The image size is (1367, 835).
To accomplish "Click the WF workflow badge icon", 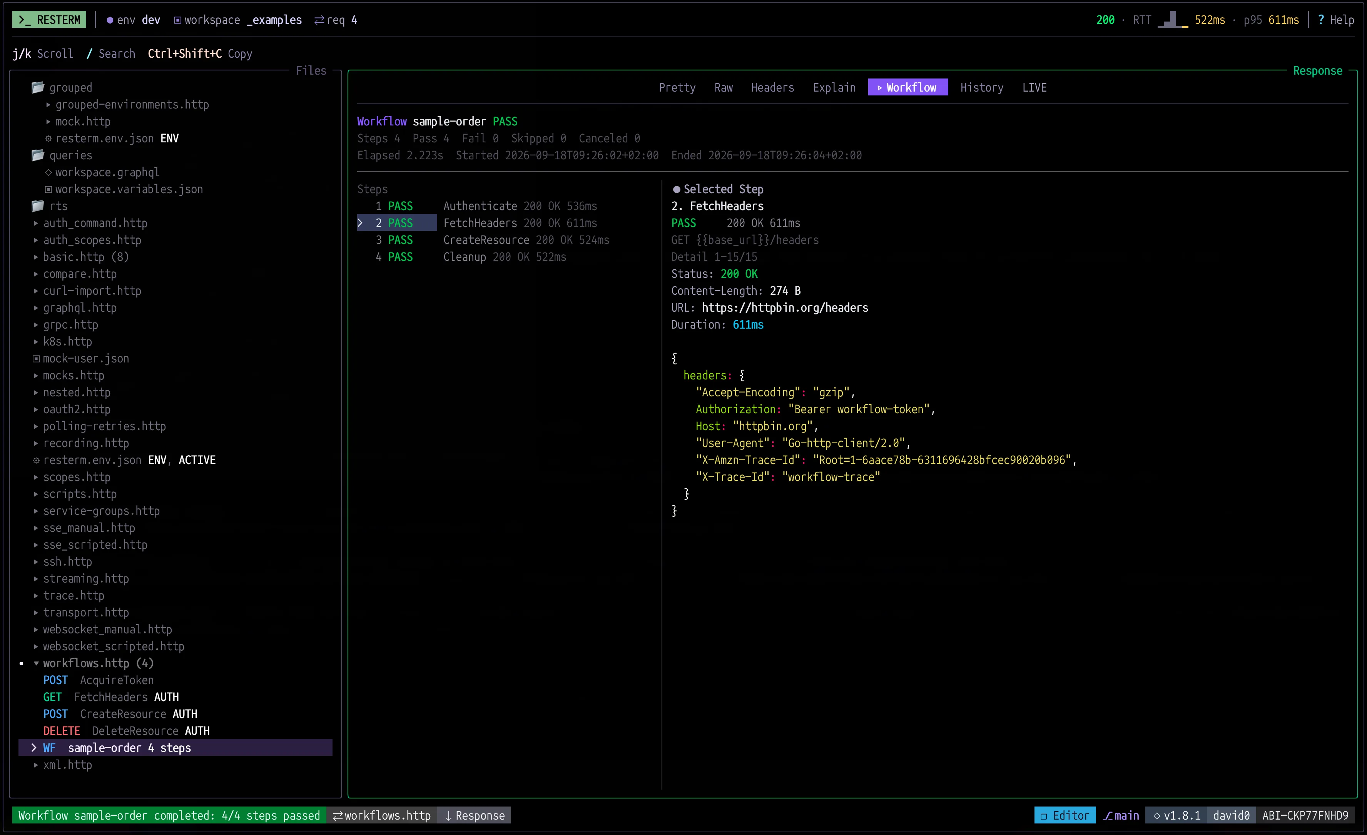I will pos(49,747).
